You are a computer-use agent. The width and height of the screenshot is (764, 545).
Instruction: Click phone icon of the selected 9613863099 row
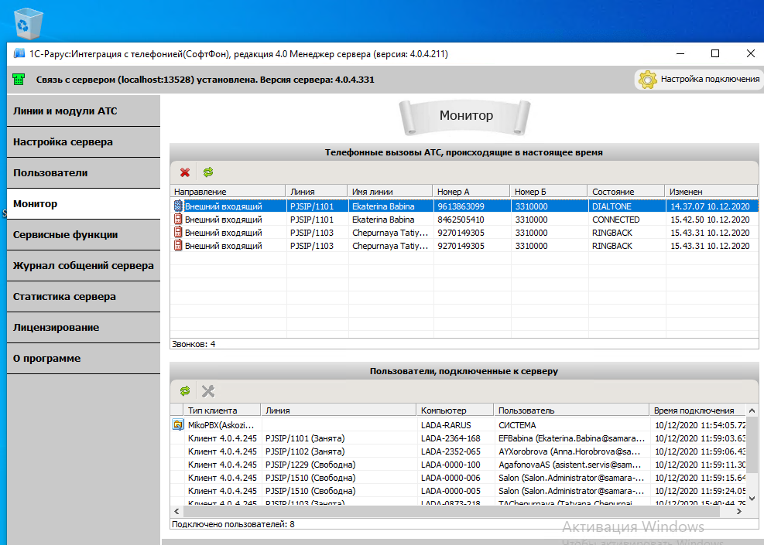[178, 206]
